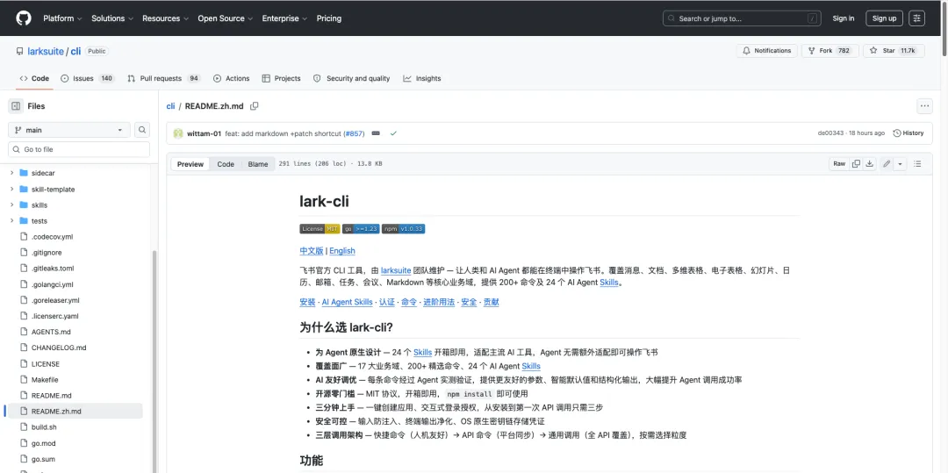Switch to the Code tab
This screenshot has height=473, width=948.
tap(34, 78)
